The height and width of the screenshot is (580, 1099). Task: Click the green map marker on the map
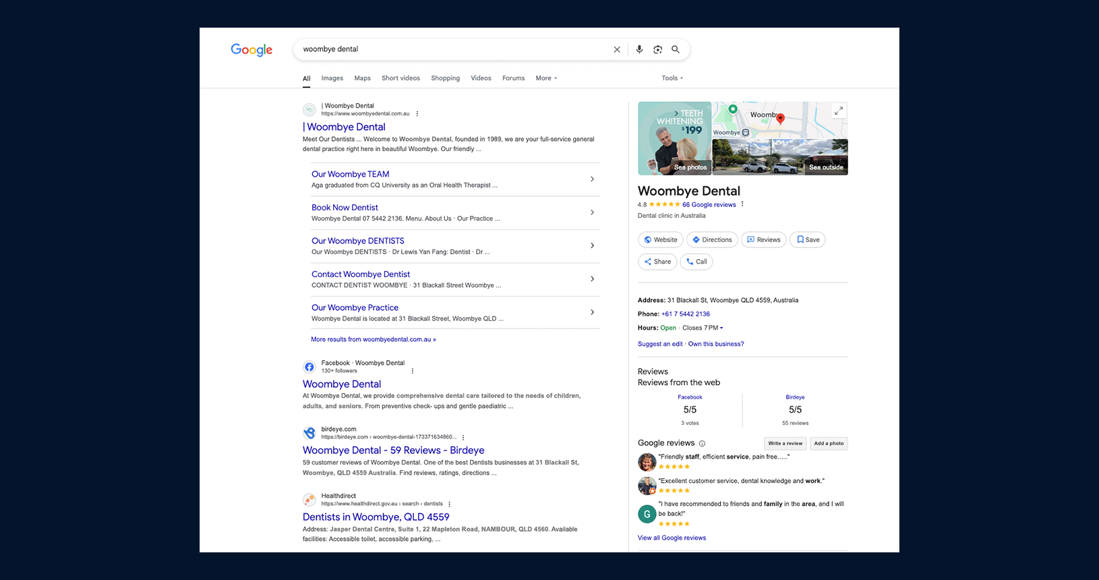[x=733, y=109]
